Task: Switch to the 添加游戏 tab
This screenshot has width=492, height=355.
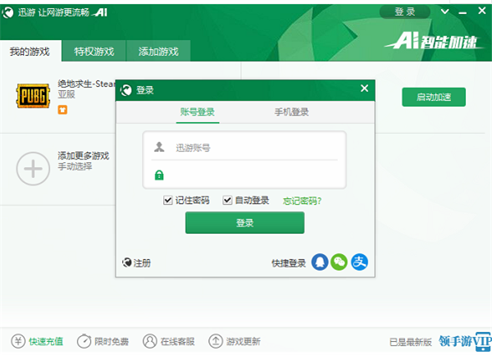Action: coord(158,51)
